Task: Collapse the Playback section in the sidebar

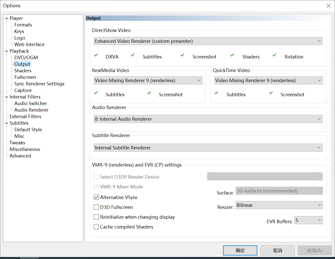Action: pos(6,51)
